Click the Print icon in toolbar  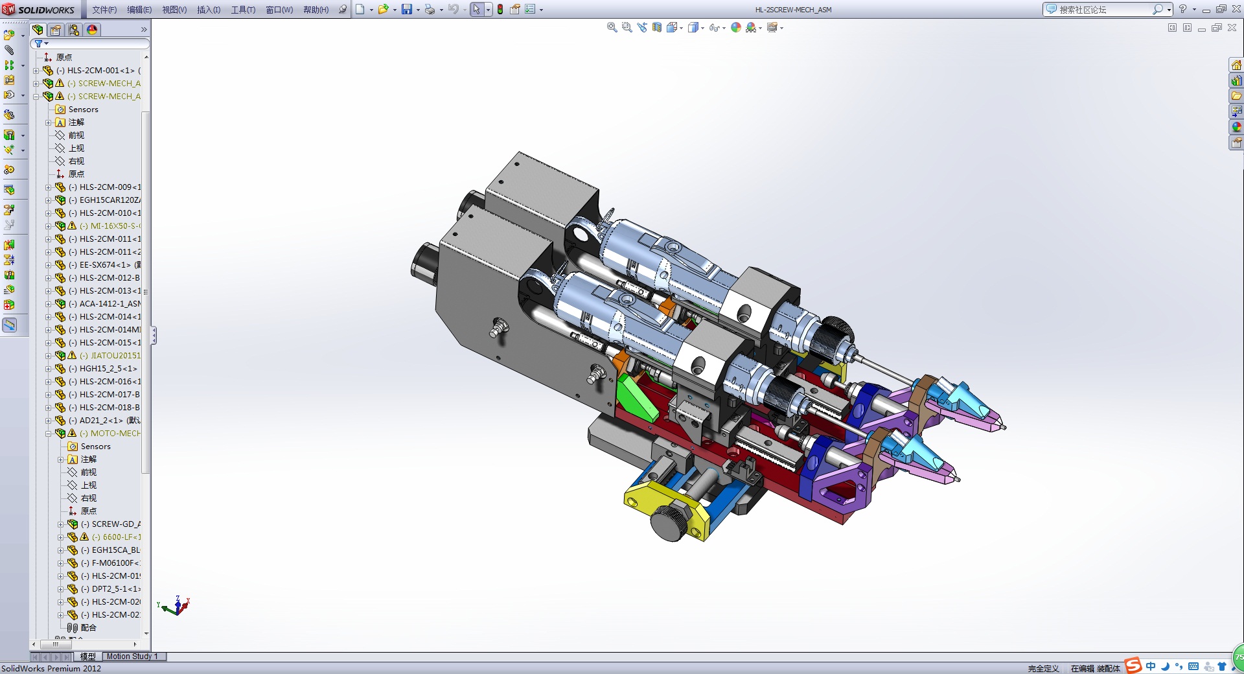429,9
